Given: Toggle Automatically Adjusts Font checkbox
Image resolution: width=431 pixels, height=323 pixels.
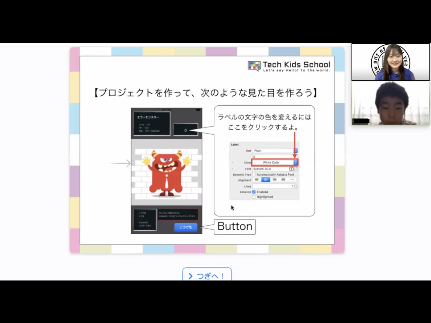Looking at the screenshot, I should [254, 175].
